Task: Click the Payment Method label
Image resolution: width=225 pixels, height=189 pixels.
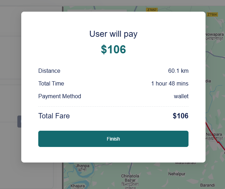Action: click(60, 96)
